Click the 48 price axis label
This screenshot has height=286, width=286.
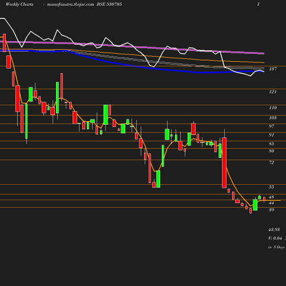click(272, 197)
